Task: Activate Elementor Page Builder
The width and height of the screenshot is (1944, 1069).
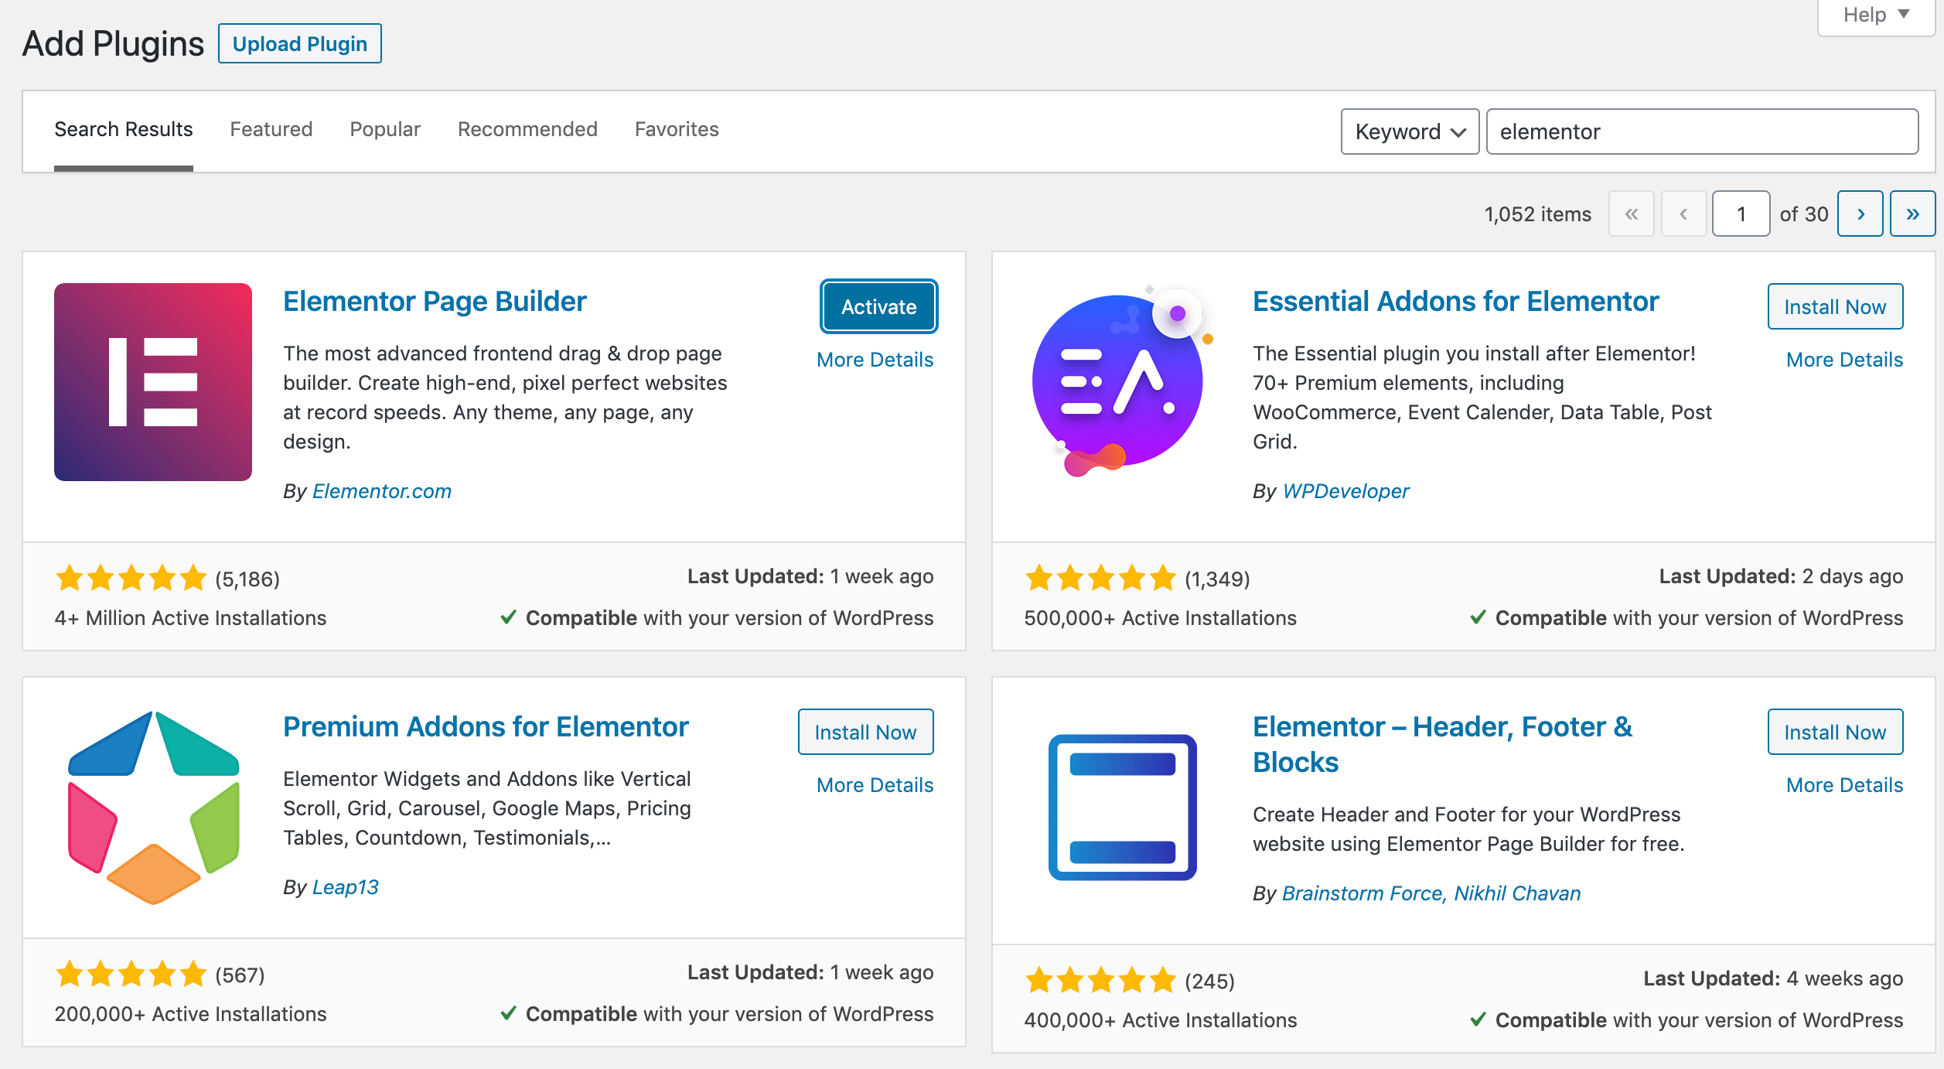Action: tap(878, 307)
